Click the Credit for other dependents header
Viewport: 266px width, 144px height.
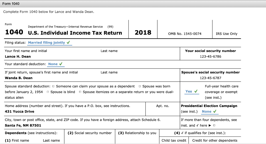click(x=215, y=140)
